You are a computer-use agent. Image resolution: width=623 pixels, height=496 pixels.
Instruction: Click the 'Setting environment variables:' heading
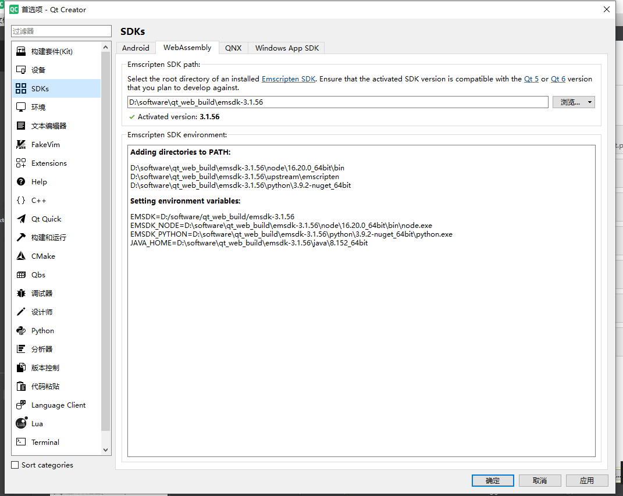point(185,201)
